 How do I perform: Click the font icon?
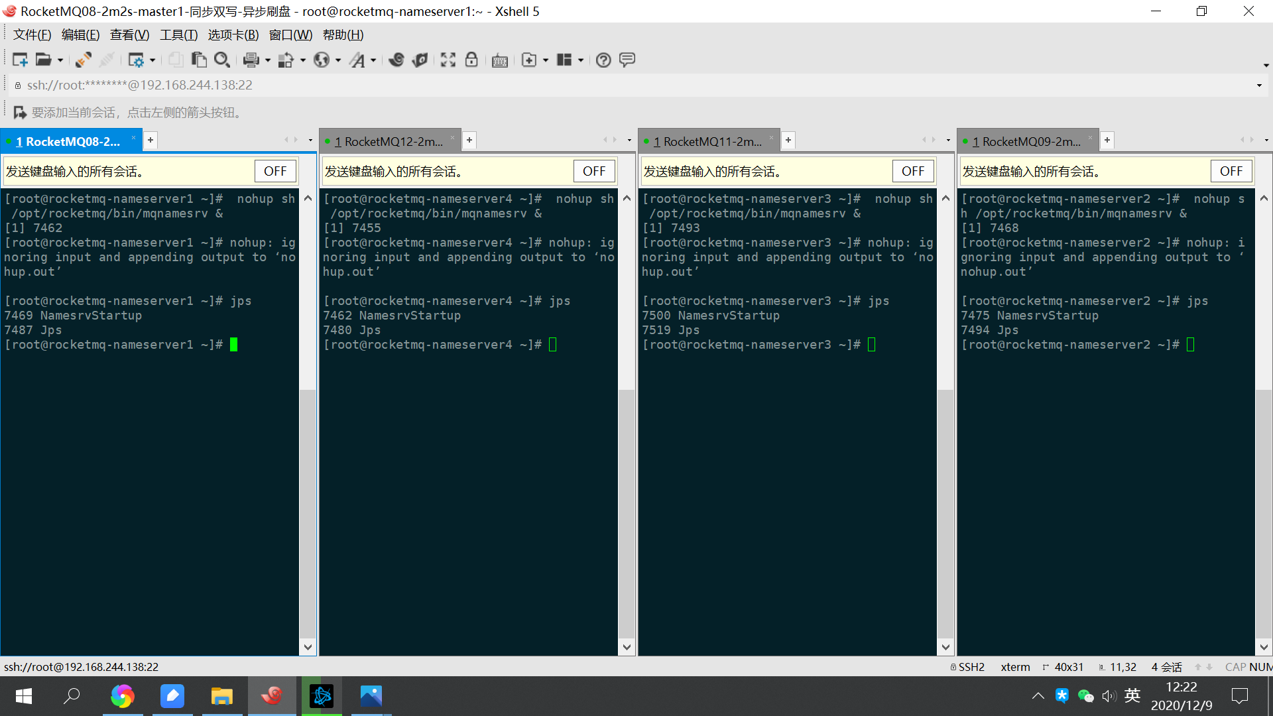pos(357,60)
